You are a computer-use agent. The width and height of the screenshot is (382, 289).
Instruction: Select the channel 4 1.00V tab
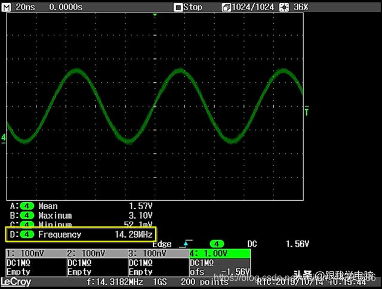pyautogui.click(x=220, y=253)
